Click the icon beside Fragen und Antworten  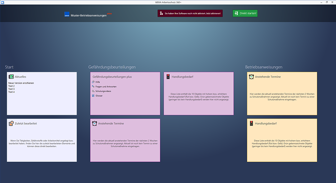(93, 87)
